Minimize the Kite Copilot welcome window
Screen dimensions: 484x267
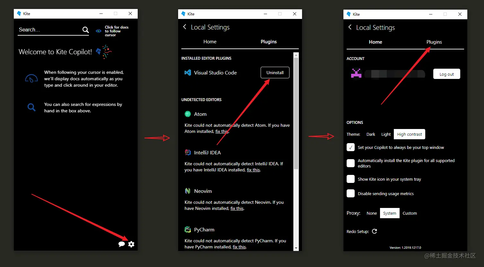[101, 13]
